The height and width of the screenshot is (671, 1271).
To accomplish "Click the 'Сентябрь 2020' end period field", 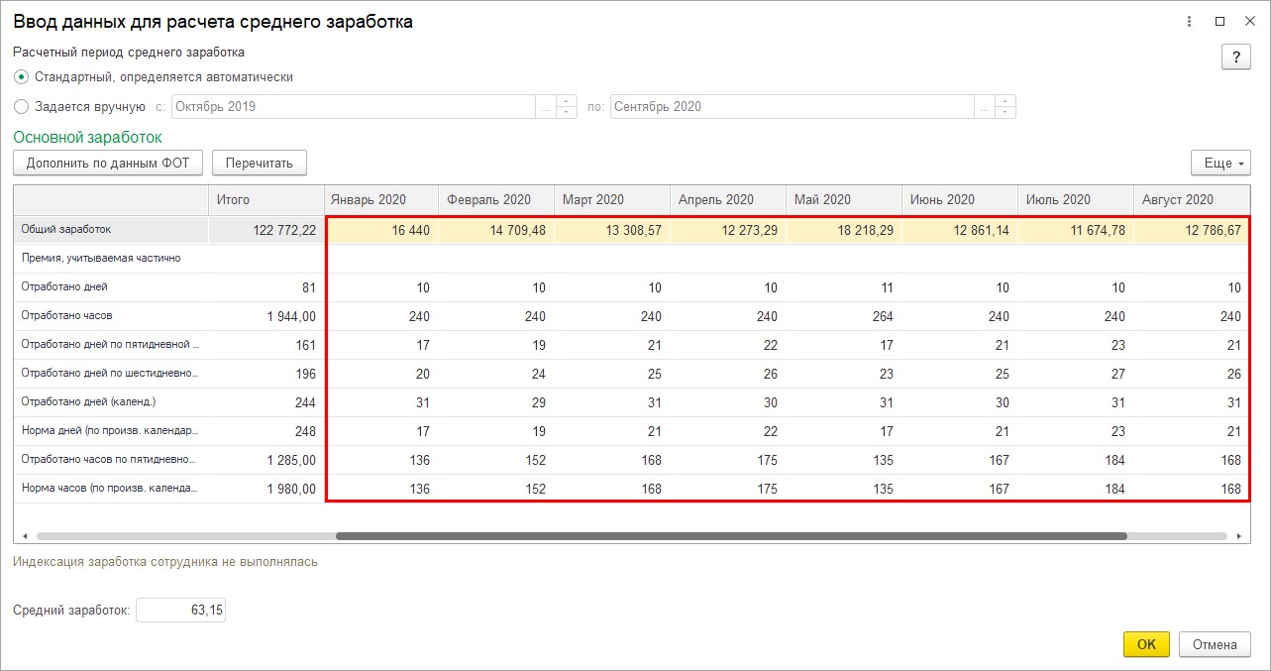I will (793, 106).
